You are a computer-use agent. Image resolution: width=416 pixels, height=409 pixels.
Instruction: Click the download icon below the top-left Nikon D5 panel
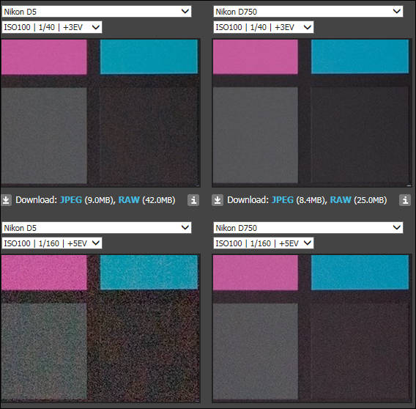click(x=6, y=200)
